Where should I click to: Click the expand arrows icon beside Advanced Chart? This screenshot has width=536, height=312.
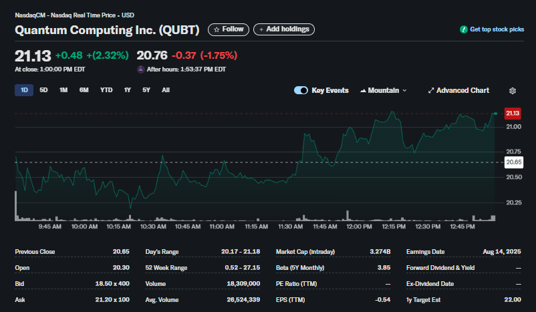pos(430,91)
